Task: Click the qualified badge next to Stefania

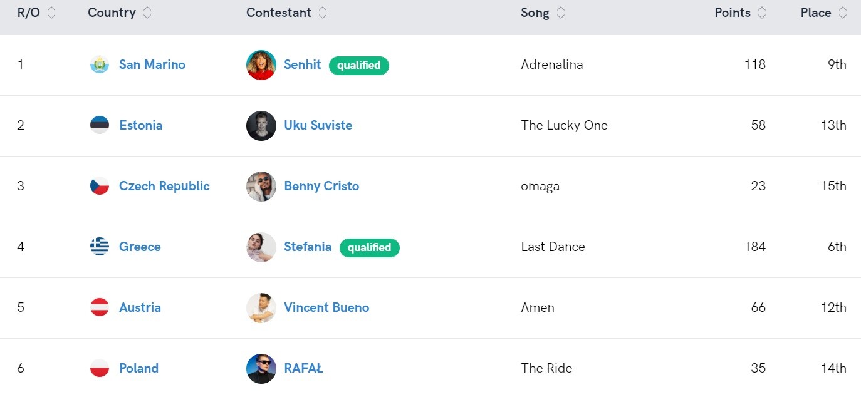Action: click(x=369, y=247)
